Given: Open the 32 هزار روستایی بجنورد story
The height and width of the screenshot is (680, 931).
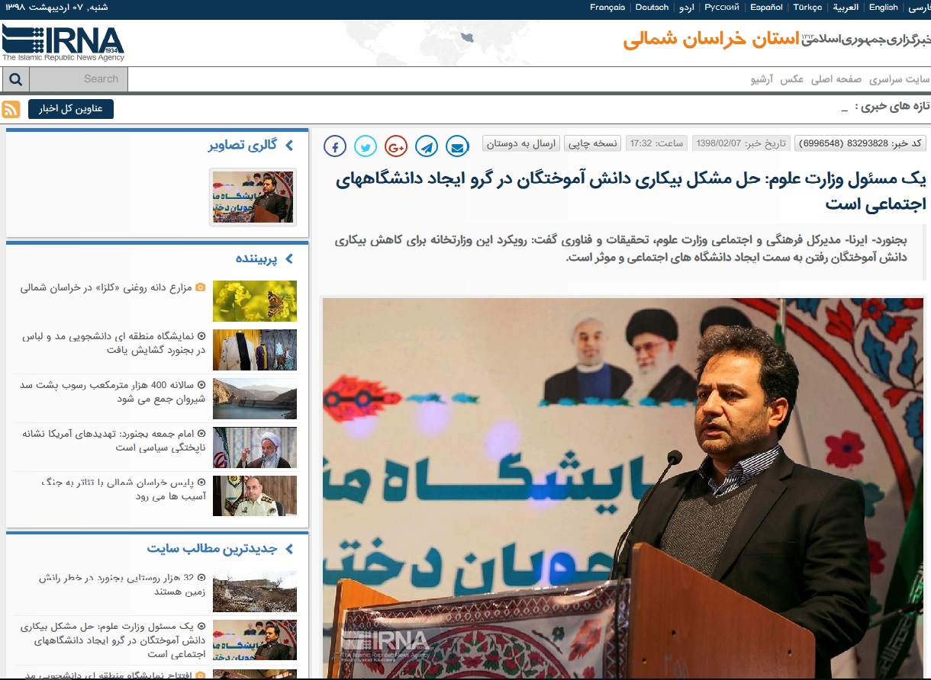Looking at the screenshot, I should 122,585.
